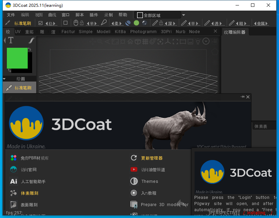Enable the empty checkbox in brush toolbar

pos(66,23)
